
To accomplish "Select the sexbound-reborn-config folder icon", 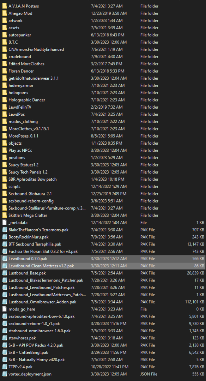I will (x=4, y=201).
